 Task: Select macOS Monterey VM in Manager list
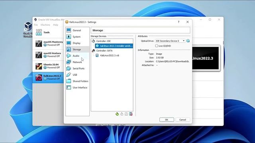pos(48,43)
